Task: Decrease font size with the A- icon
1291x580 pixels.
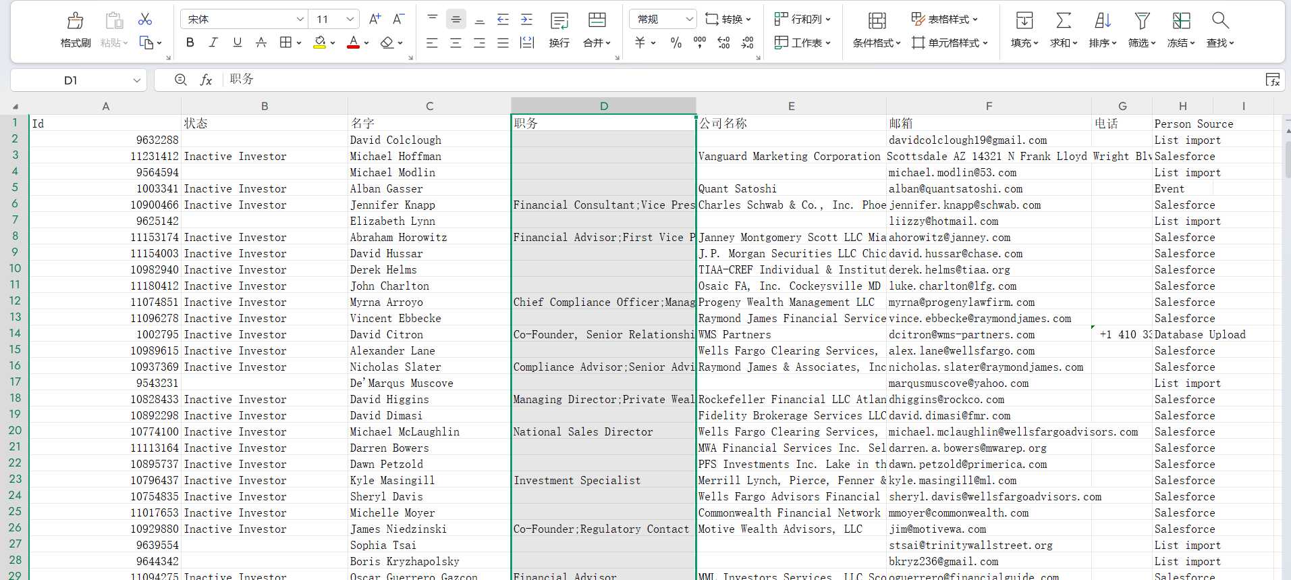Action: pyautogui.click(x=399, y=19)
